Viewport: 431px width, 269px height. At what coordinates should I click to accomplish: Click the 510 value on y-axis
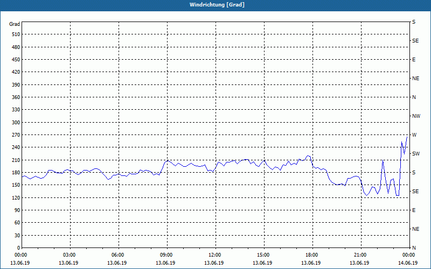pyautogui.click(x=16, y=34)
